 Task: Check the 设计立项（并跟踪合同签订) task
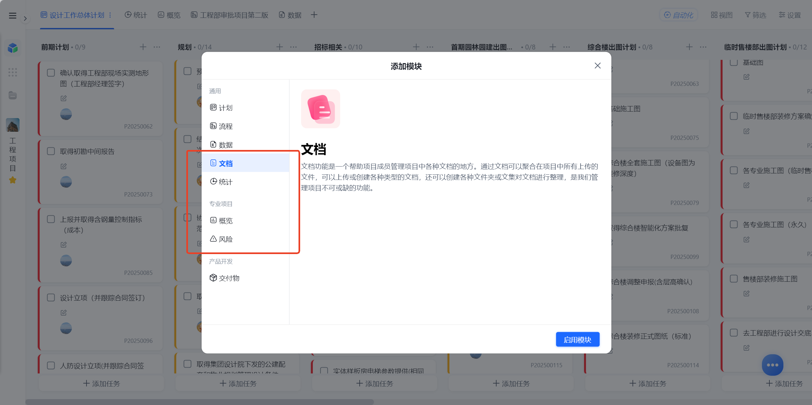(51, 298)
